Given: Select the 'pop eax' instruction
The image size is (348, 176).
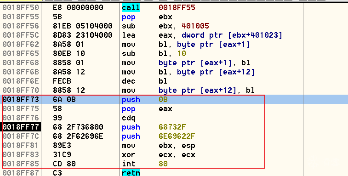Looking at the screenshot, I should (x=147, y=109).
